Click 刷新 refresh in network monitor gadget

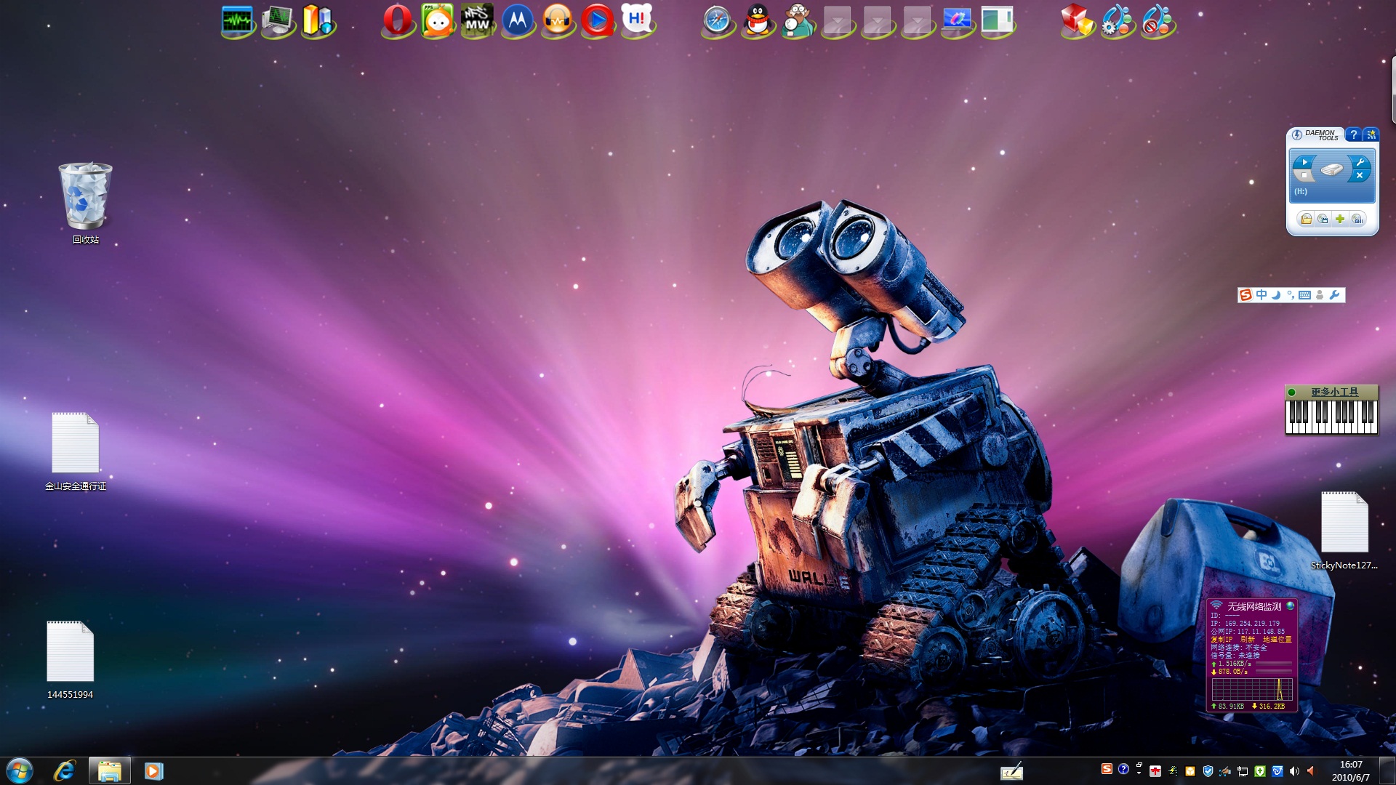click(1248, 639)
